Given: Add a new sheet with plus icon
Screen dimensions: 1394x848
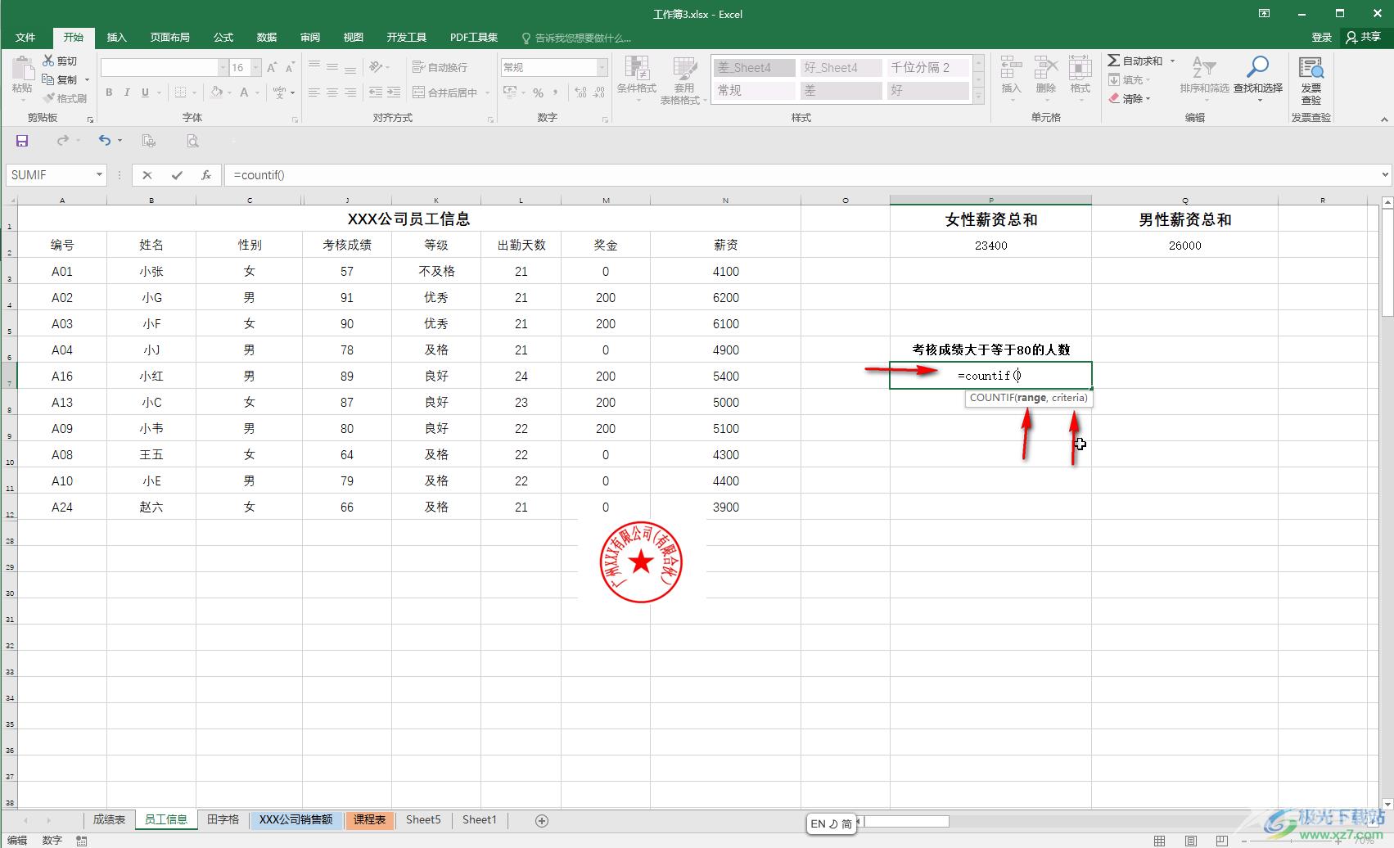Looking at the screenshot, I should coord(541,820).
